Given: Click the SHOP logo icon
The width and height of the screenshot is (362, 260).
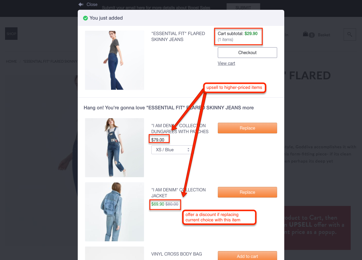Looking at the screenshot, I should [11, 34].
